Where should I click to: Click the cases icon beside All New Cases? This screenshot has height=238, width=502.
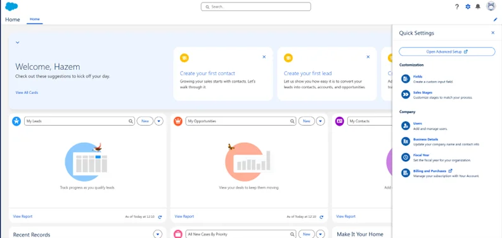point(178,234)
